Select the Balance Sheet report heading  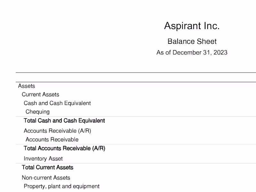pos(192,41)
